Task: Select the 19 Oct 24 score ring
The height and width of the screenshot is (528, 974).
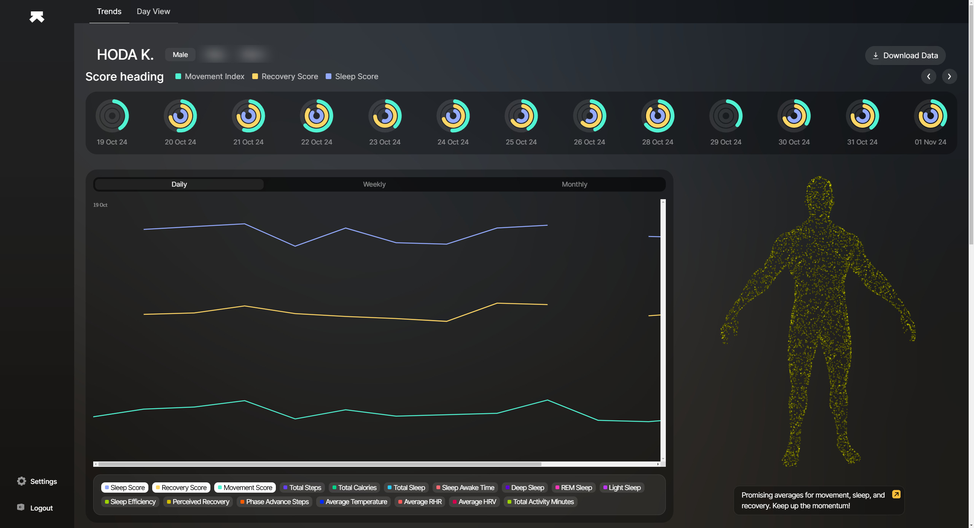Action: [x=112, y=116]
